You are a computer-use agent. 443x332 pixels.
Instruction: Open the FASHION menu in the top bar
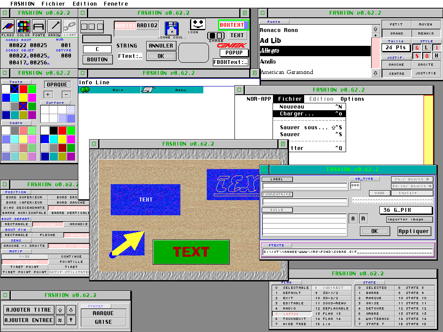22,3
